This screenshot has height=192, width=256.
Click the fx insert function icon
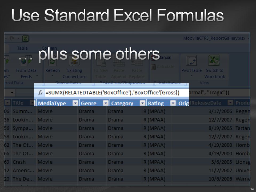pyautogui.click(x=40, y=93)
